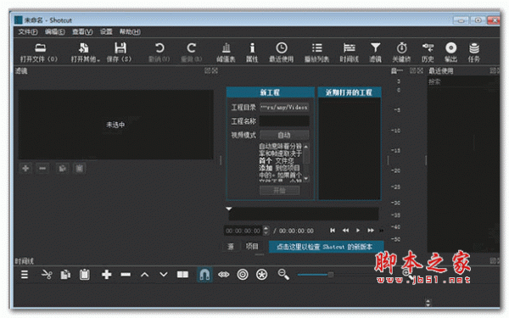Click the project folder path field
Viewport: 509px width, 318px height.
point(284,107)
